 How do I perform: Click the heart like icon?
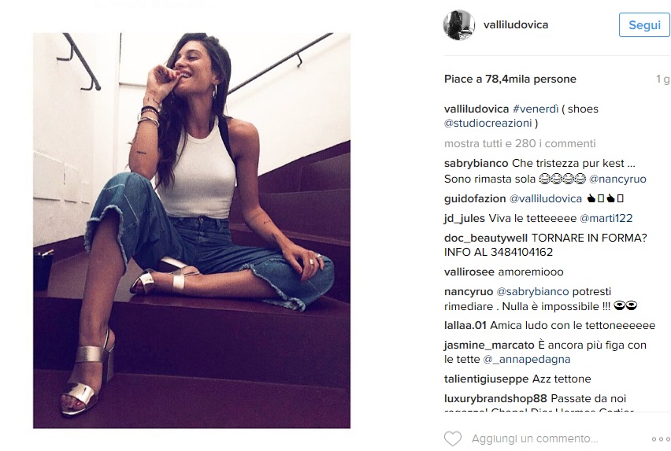453,438
